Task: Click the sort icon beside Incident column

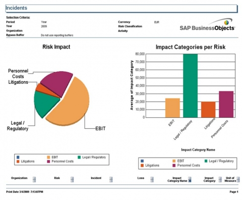Action: [111, 179]
